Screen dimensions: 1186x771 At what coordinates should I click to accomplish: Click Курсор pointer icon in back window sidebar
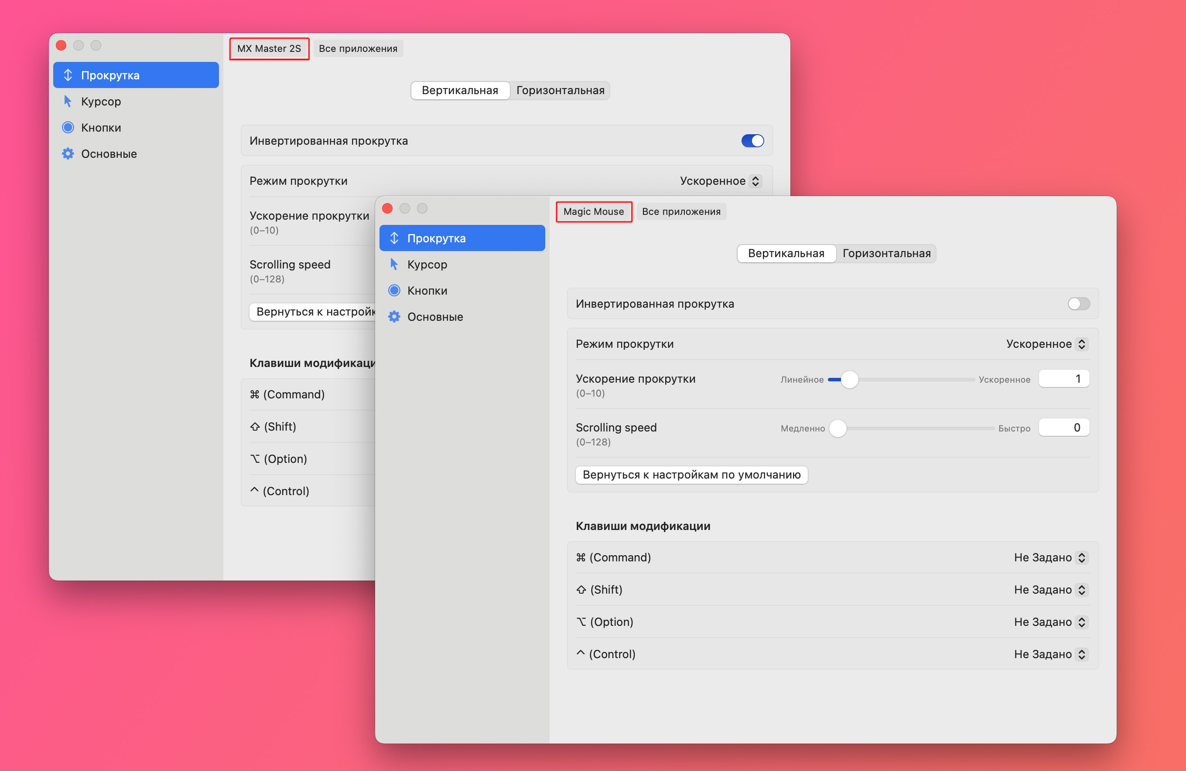pos(68,102)
